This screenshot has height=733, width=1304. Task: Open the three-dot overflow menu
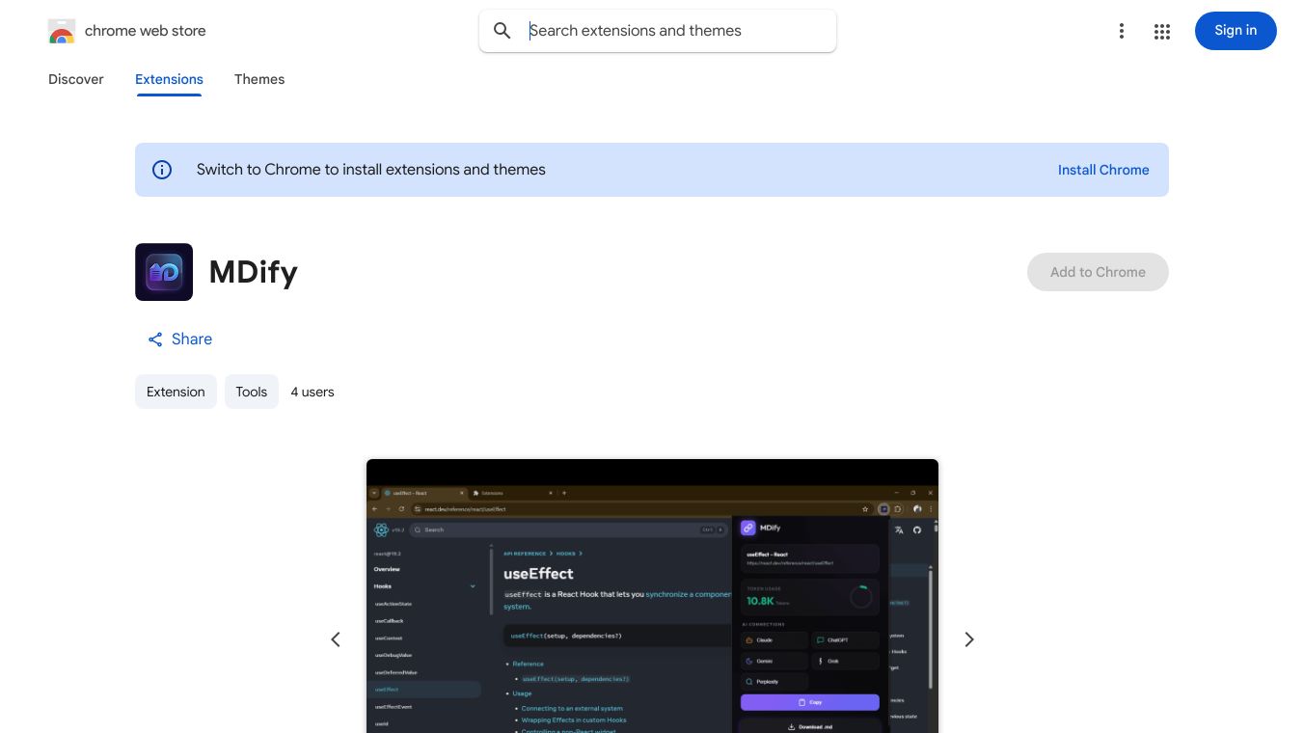pyautogui.click(x=1121, y=31)
